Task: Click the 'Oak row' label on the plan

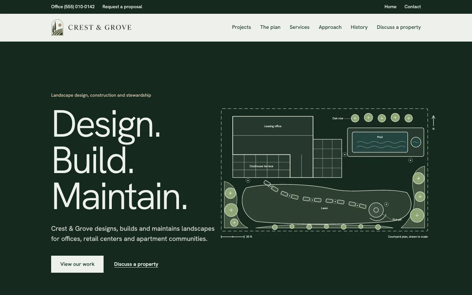Action: click(x=338, y=118)
